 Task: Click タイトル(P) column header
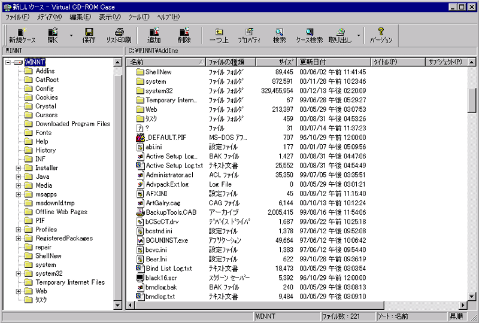pyautogui.click(x=398, y=62)
